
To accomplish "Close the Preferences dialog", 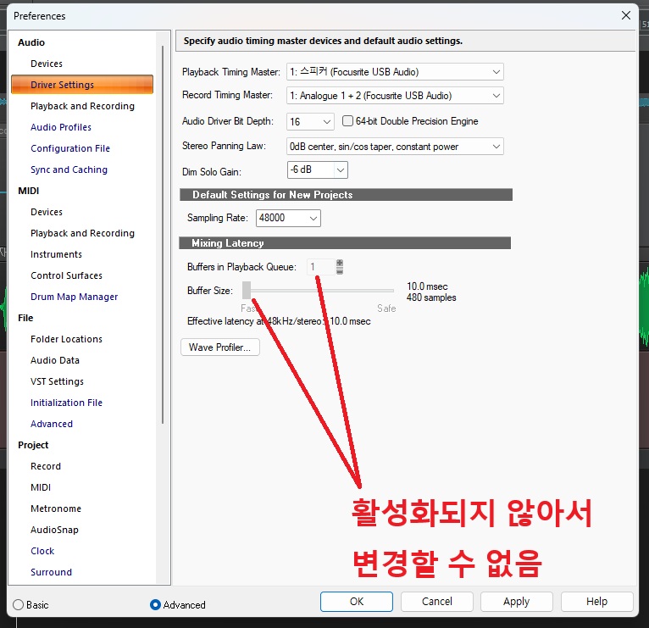I will coord(626,16).
